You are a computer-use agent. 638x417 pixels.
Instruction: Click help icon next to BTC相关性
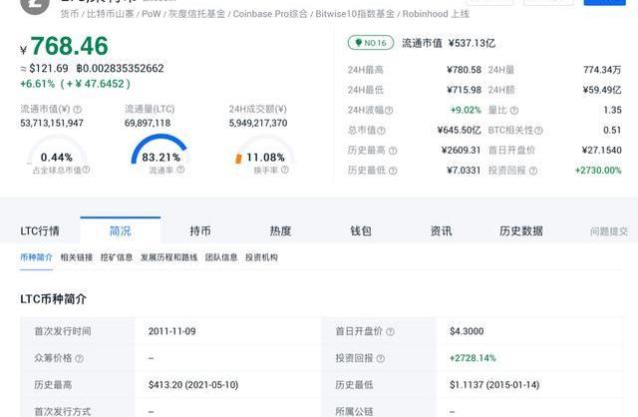[x=538, y=131]
